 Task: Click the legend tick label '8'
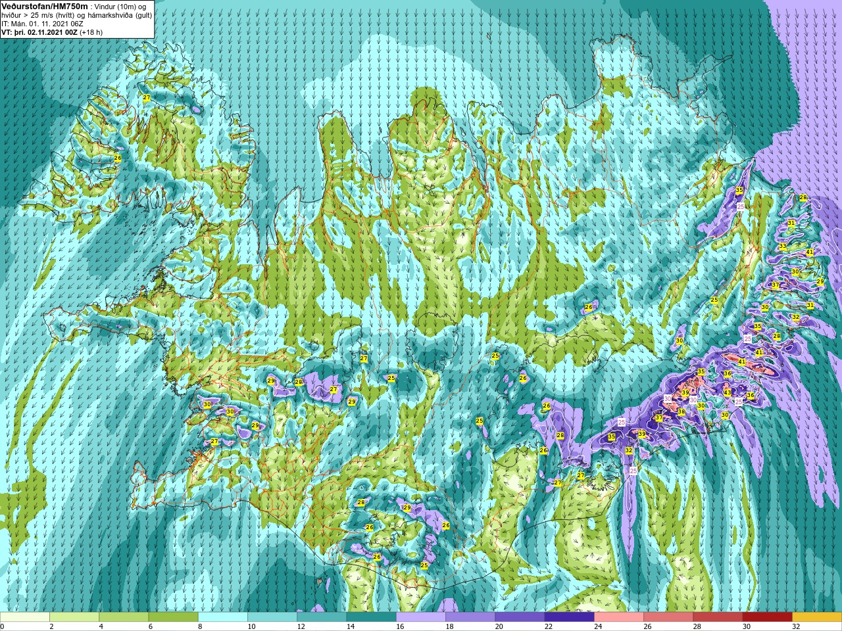pos(199,626)
